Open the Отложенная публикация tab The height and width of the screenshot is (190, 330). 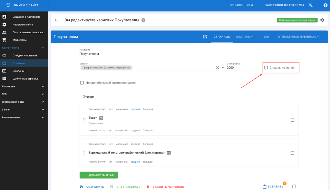[299, 37]
